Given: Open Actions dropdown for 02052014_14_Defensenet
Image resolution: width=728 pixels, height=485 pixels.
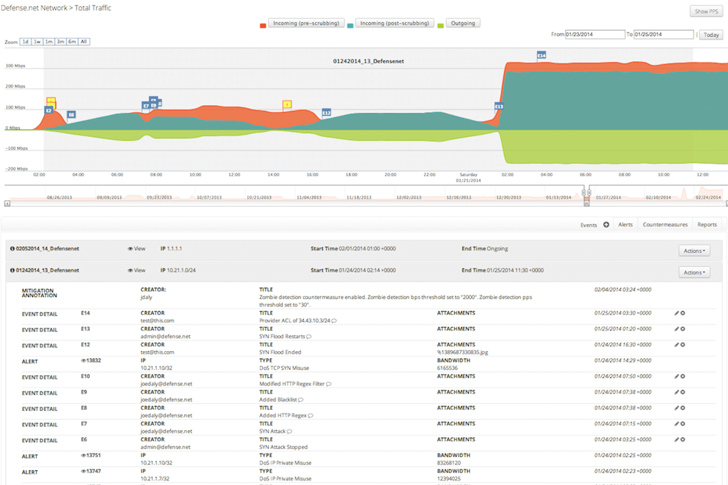Looking at the screenshot, I should tap(694, 251).
